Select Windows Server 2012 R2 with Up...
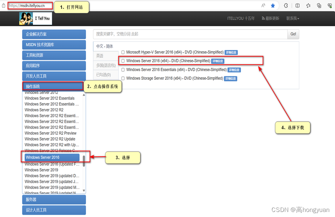Screen dimensions: 335x217 point(52,145)
